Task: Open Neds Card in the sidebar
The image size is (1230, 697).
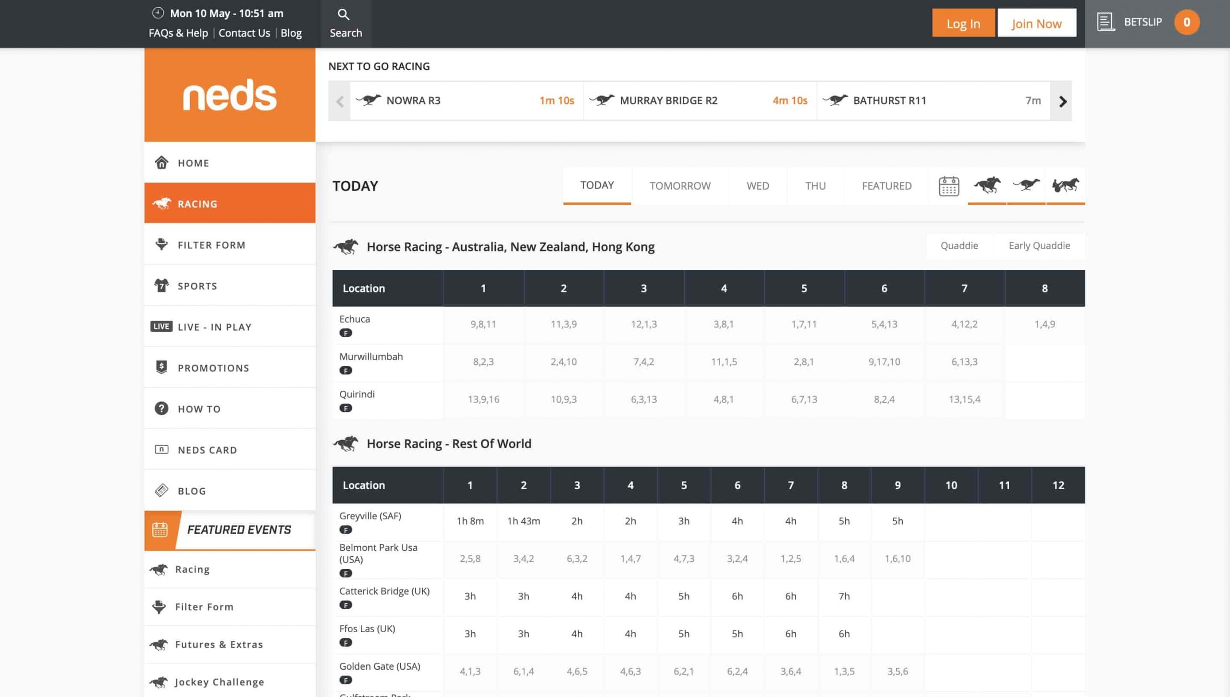Action: (x=230, y=449)
